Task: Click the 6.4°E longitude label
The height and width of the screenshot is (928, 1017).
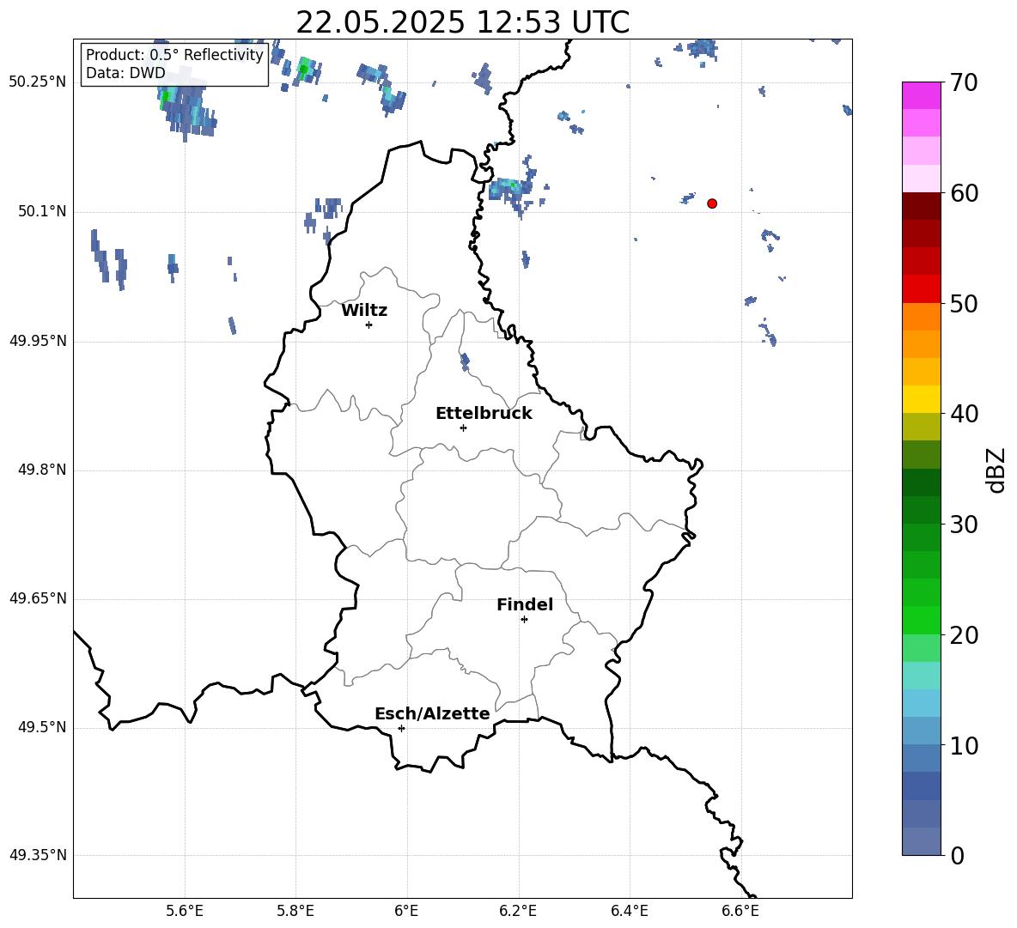Action: pyautogui.click(x=629, y=911)
